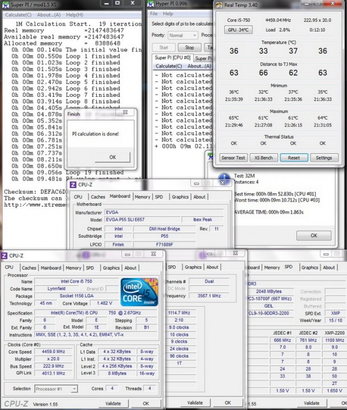Select About tab in bottom-left CPU-Z window
Image resolution: width=347 pixels, height=410 pixels.
(x=130, y=268)
